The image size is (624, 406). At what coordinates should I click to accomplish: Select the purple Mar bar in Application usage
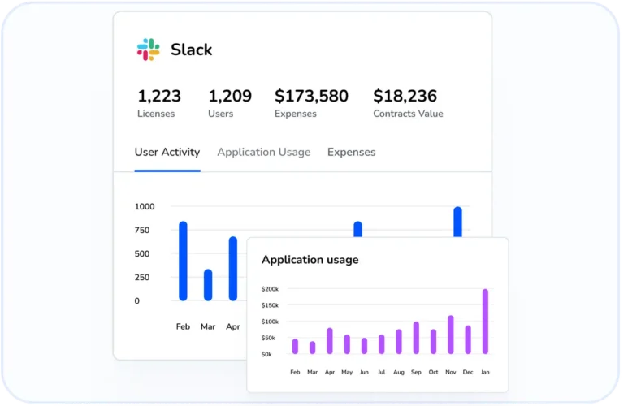(312, 348)
